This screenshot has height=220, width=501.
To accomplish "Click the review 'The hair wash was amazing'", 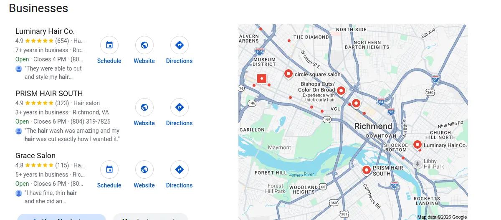I will (x=72, y=135).
